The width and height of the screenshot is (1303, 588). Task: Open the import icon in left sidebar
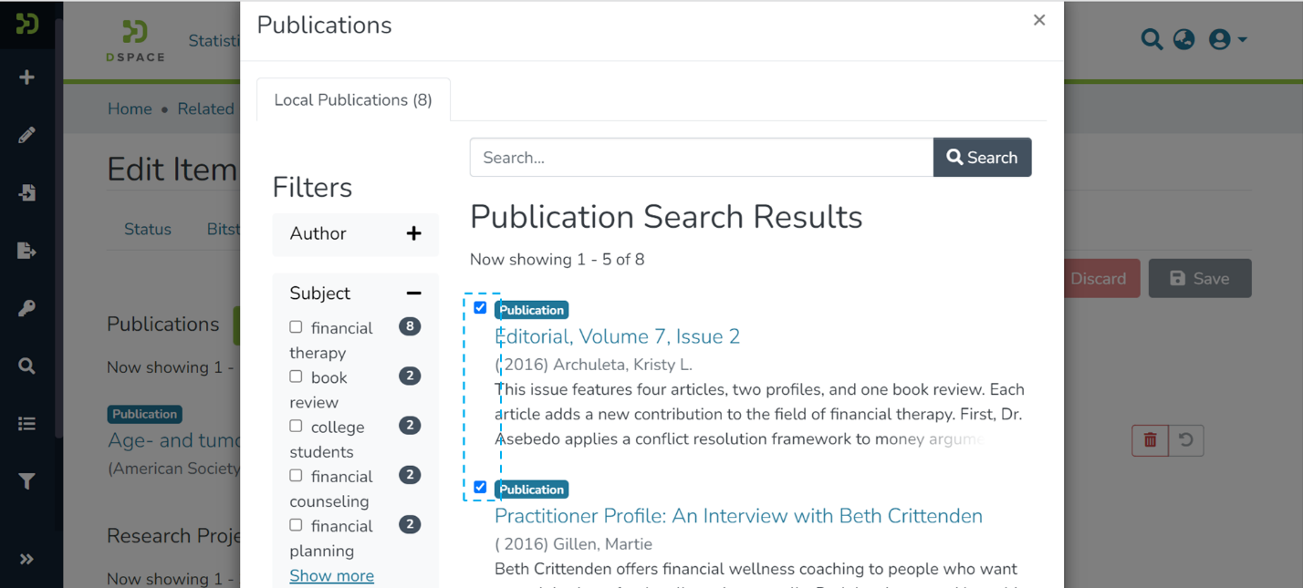click(x=26, y=192)
